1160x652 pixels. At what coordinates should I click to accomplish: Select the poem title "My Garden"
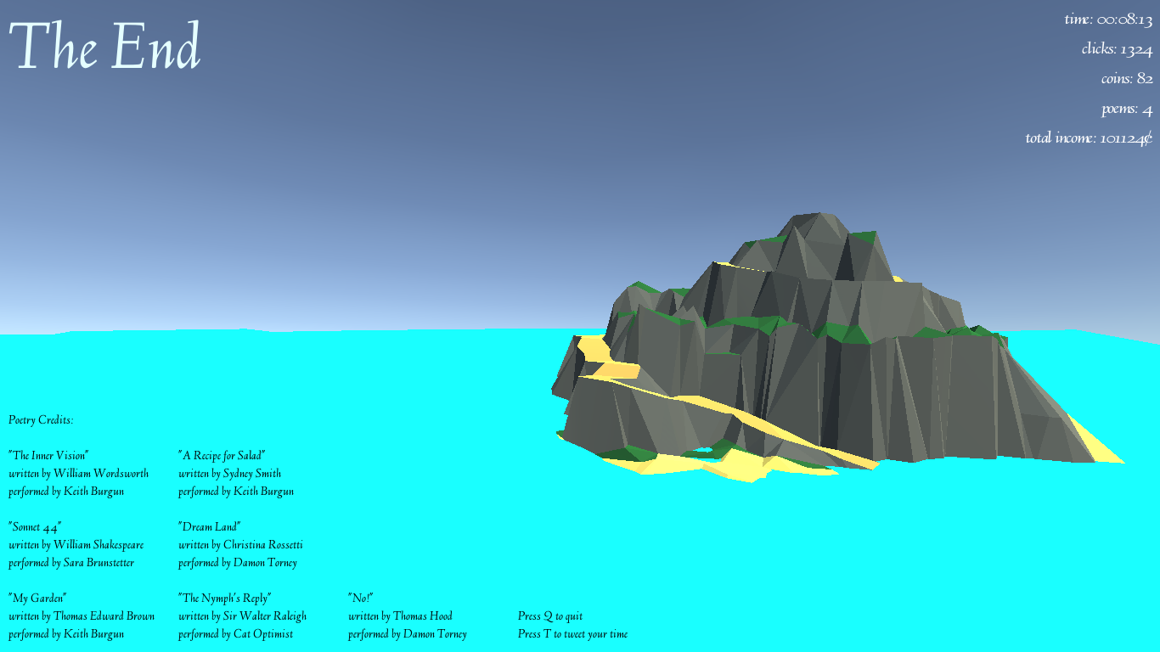37,599
